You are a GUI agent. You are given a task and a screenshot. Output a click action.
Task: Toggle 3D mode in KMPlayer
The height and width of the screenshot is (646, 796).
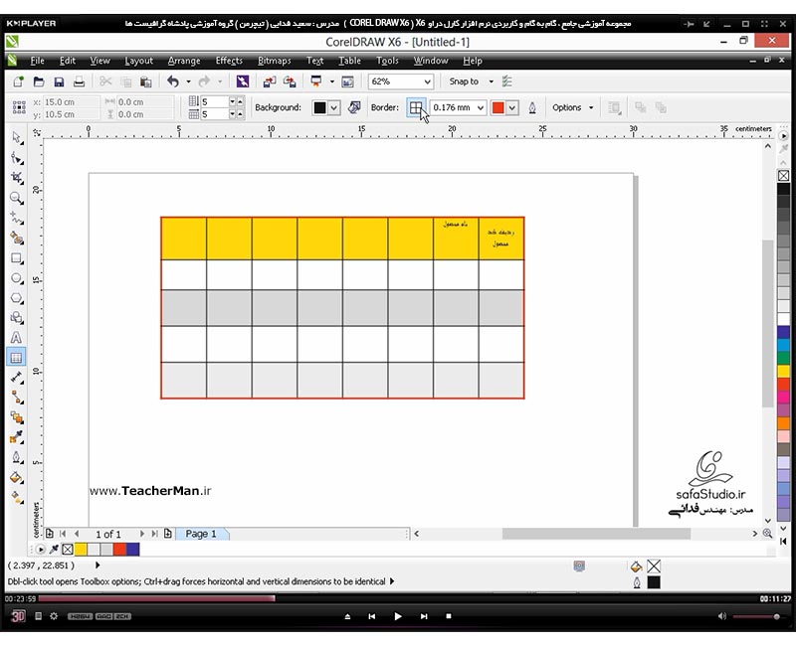[x=18, y=616]
